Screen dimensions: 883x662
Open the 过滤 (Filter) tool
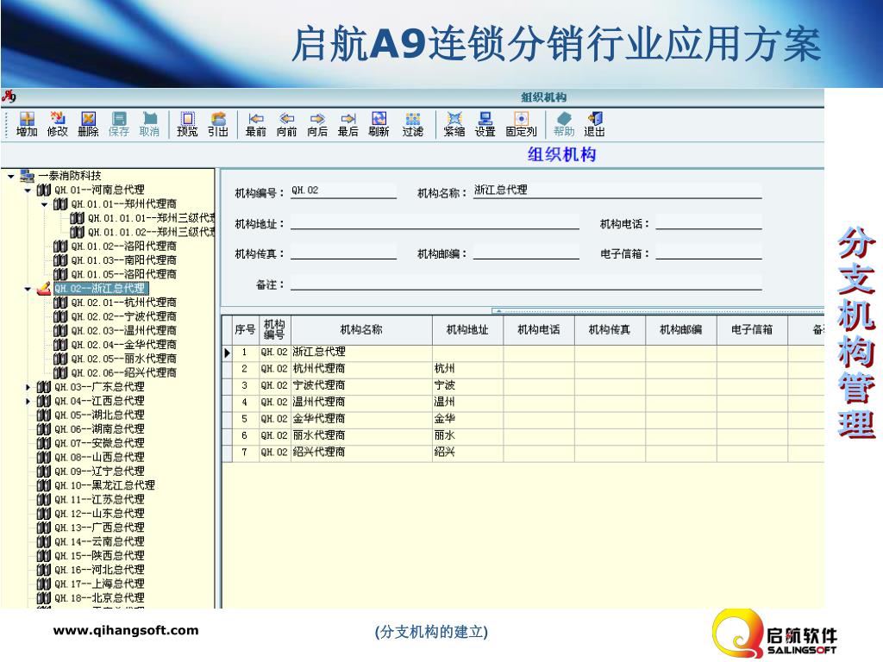point(413,124)
